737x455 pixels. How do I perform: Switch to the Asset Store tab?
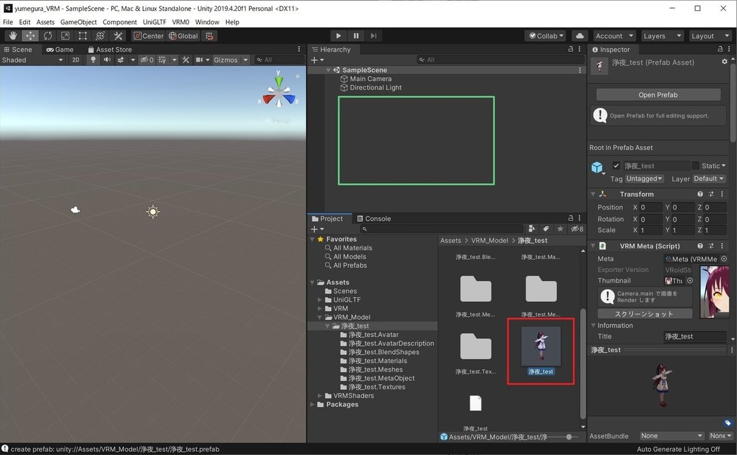click(110, 50)
